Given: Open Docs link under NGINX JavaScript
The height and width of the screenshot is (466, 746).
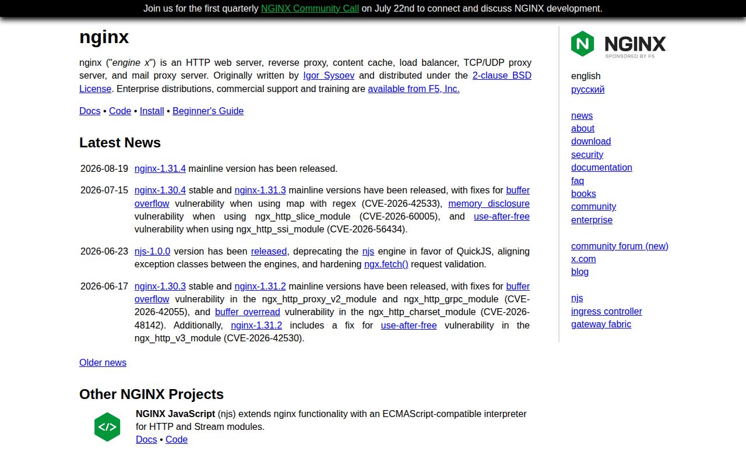Looking at the screenshot, I should point(146,440).
